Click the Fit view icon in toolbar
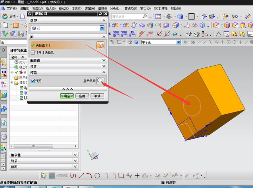This screenshot has height=188, width=253. pyautogui.click(x=158, y=16)
